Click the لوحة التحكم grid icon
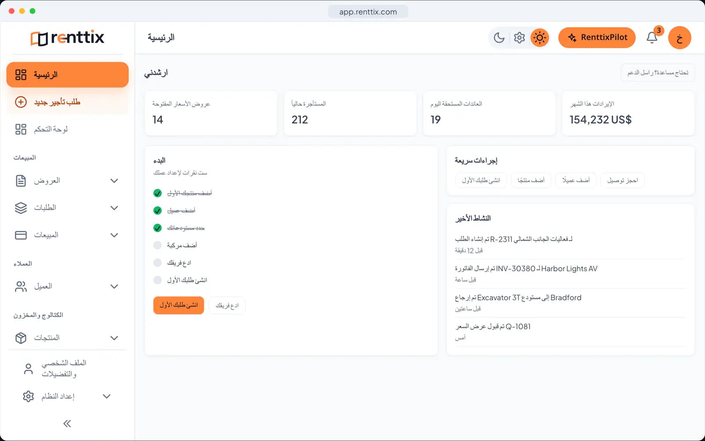Image resolution: width=705 pixels, height=441 pixels. point(21,129)
